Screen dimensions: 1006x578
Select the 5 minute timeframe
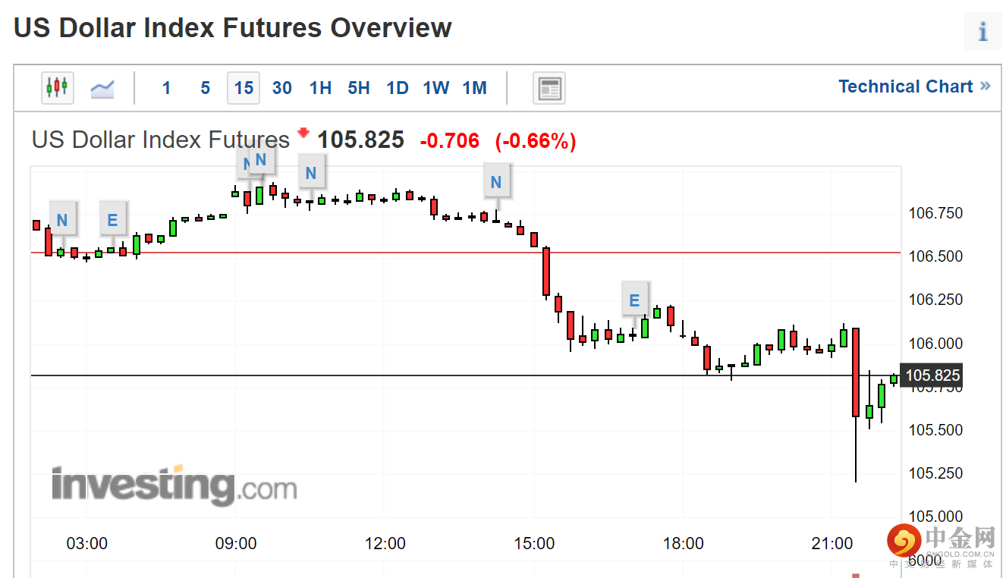click(x=205, y=88)
